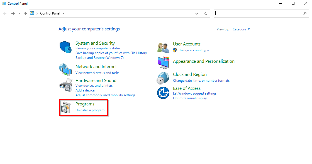312x164 pixels.
Task: Open the View by Category dropdown
Action: point(241,29)
